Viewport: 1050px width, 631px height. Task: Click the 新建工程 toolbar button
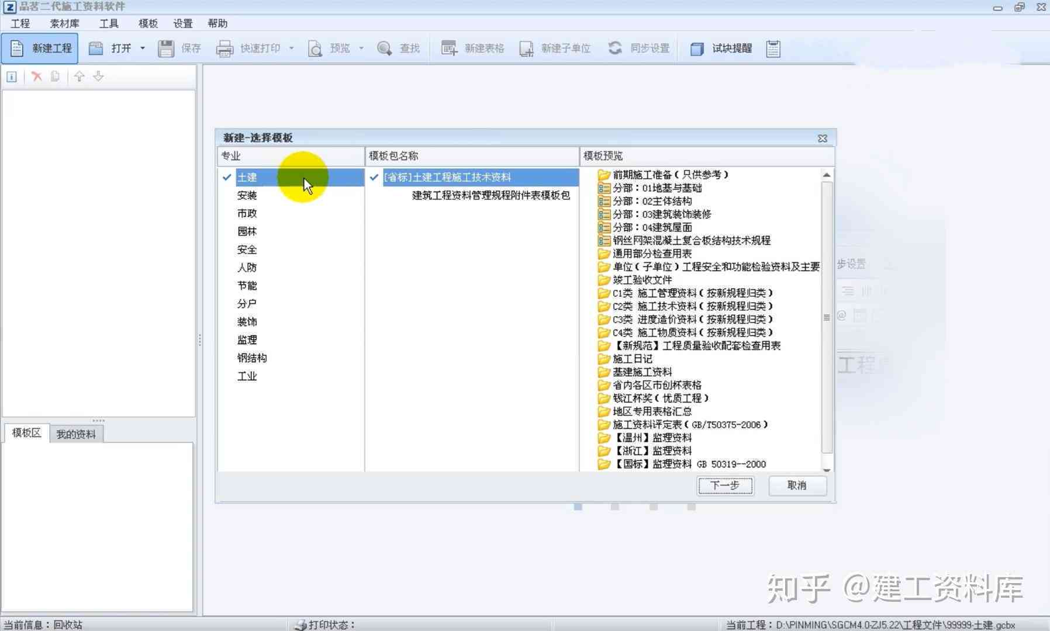[40, 48]
